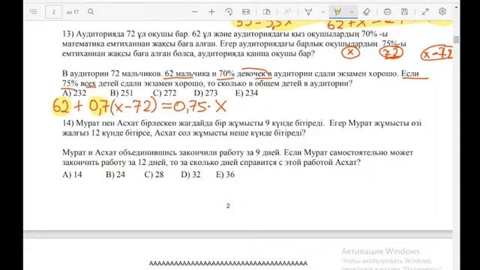Print the PDF document
Screen dimensions: 480x270
[387, 12]
